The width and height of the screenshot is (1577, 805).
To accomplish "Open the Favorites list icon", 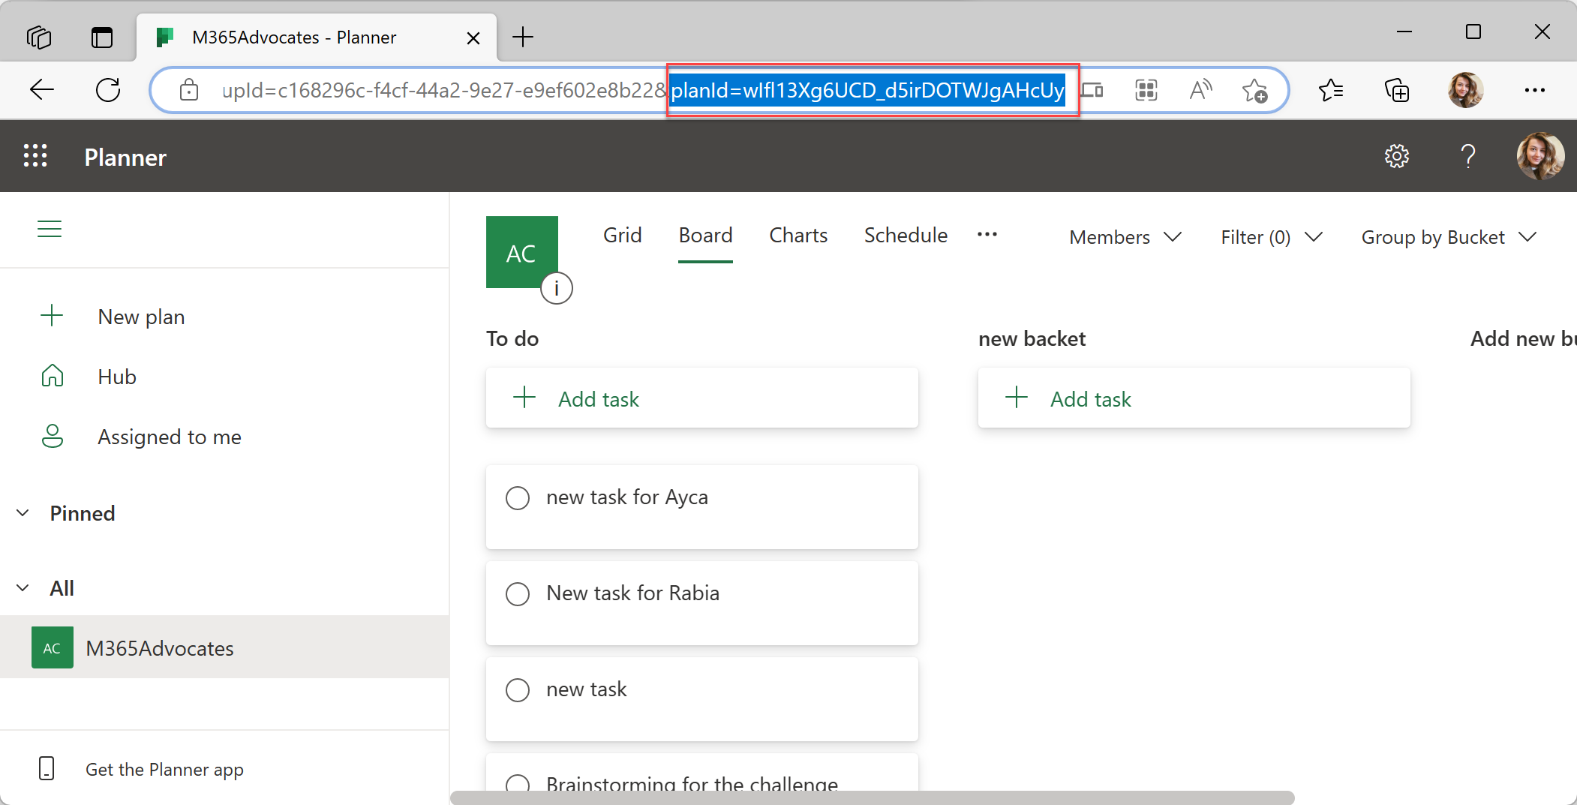I will (1331, 90).
